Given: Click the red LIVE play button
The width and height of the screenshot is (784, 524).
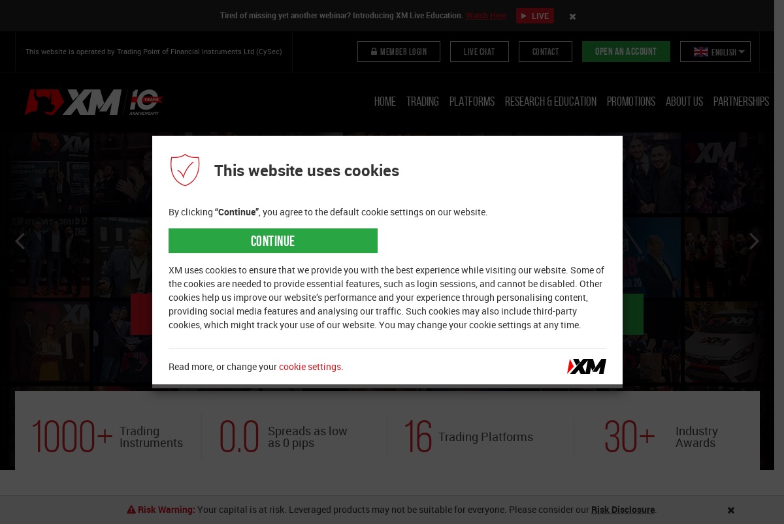Looking at the screenshot, I should click(535, 16).
